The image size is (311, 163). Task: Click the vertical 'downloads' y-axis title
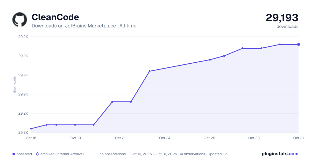(x=15, y=85)
